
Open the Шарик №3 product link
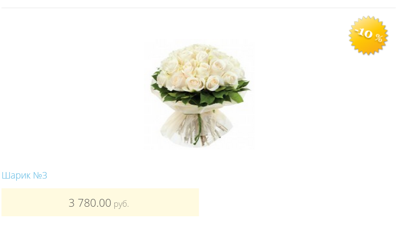[x=24, y=176]
